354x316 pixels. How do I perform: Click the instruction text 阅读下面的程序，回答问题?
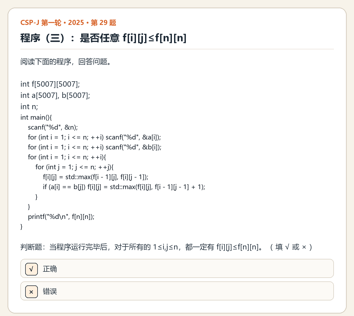tap(66, 62)
